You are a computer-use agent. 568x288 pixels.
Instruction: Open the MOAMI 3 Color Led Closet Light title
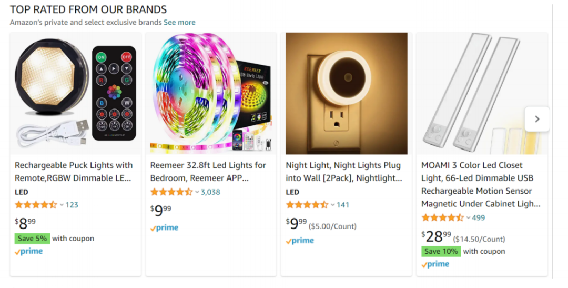[480, 184]
